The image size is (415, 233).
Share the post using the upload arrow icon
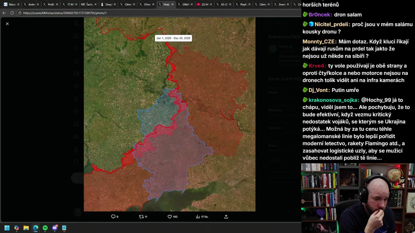point(226,216)
